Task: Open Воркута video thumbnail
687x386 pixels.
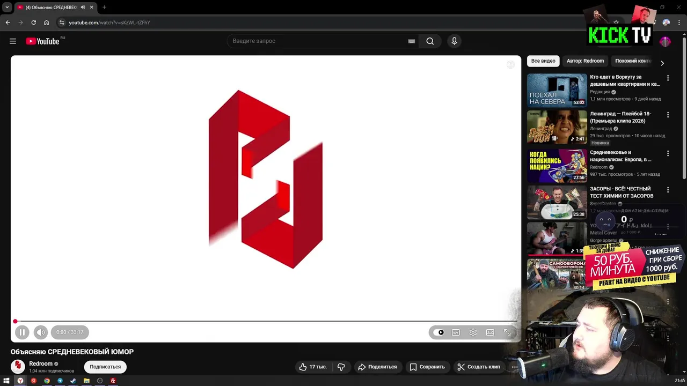Action: (x=557, y=90)
